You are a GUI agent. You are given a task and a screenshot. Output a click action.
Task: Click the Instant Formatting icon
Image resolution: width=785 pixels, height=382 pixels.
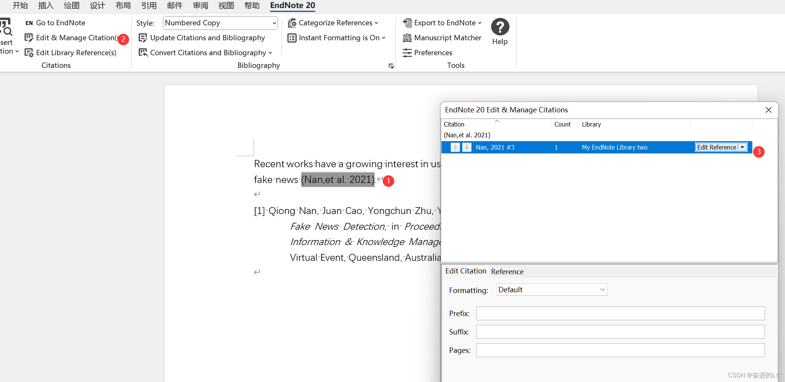(x=292, y=38)
